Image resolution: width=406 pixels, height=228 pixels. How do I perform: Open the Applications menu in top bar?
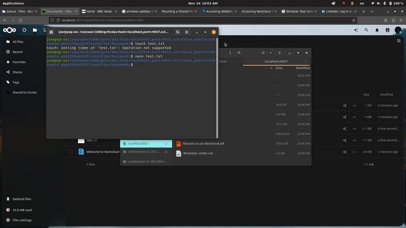point(13,3)
